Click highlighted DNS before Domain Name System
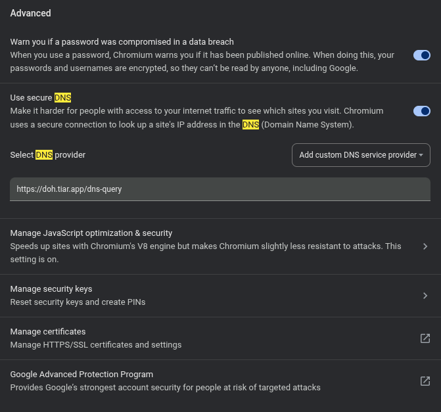The width and height of the screenshot is (441, 412). (x=250, y=125)
